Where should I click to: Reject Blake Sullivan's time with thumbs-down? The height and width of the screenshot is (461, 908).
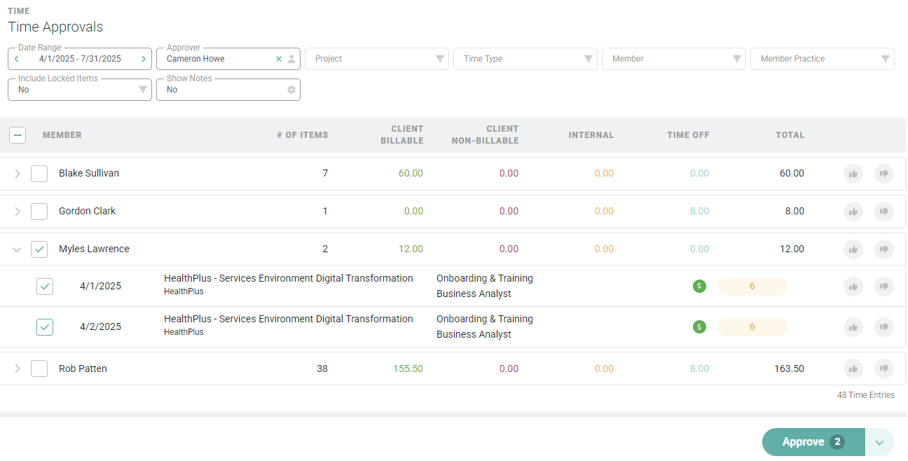(x=884, y=174)
